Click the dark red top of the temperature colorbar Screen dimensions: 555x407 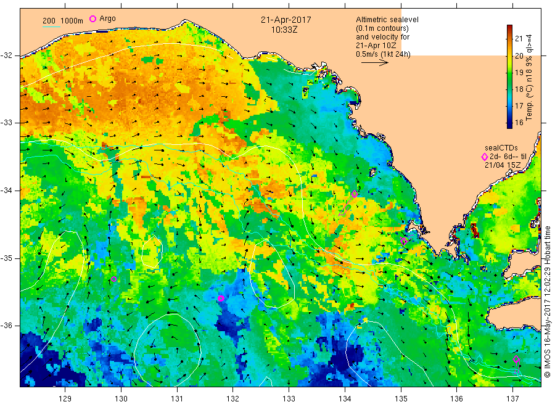click(510, 28)
